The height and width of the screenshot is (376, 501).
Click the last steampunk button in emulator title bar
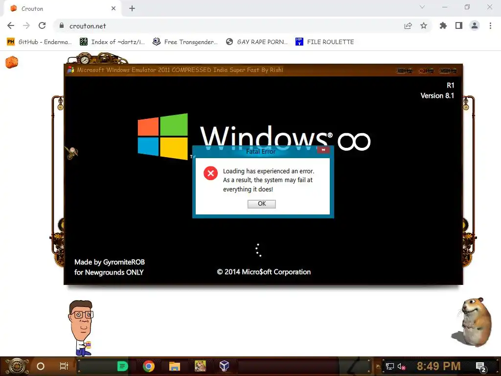click(x=448, y=70)
